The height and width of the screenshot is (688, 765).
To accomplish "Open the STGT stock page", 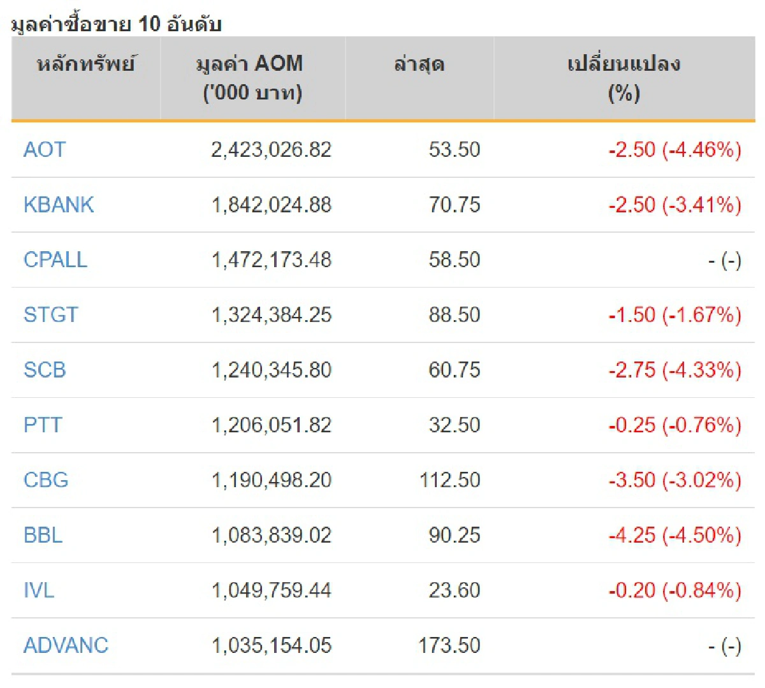I will click(x=50, y=315).
